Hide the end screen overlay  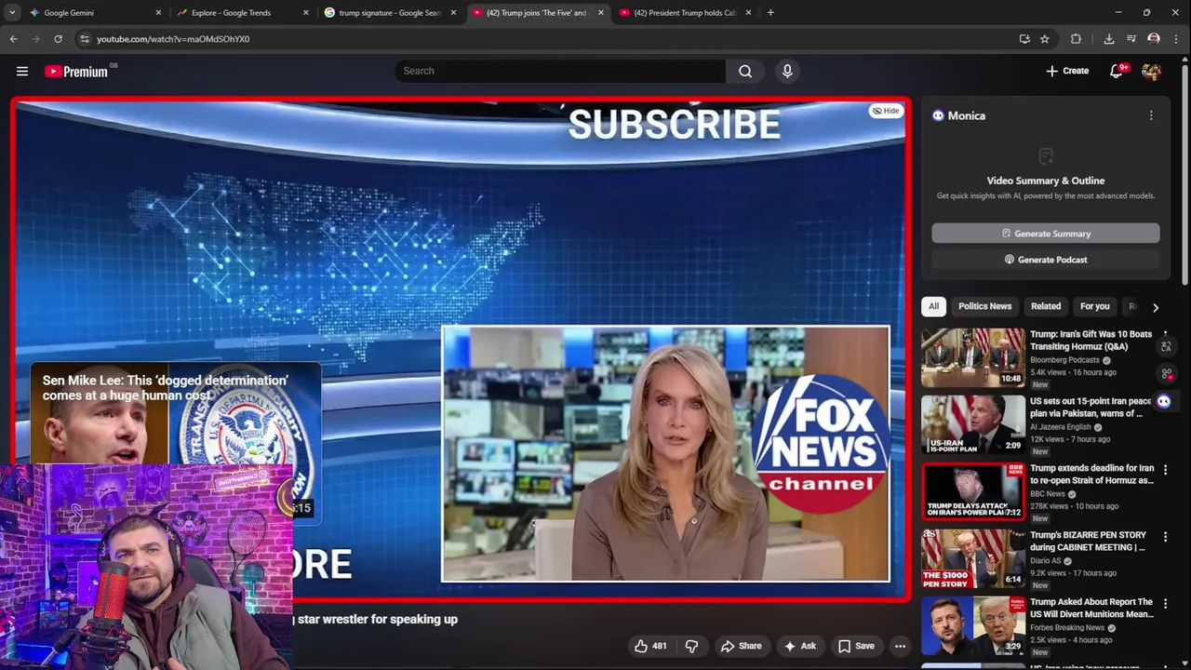886,111
